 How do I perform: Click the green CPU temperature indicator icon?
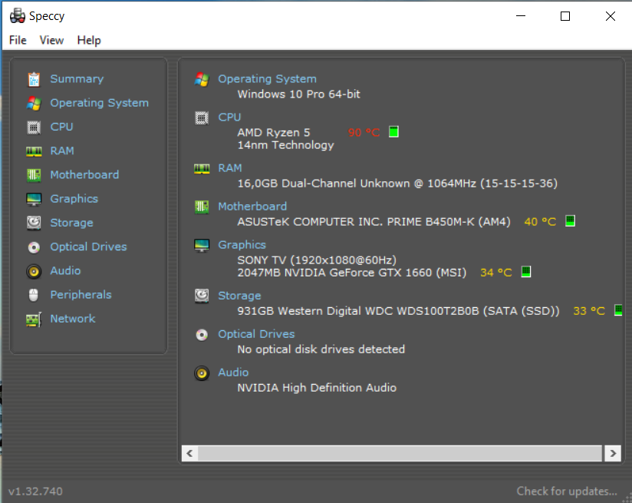(393, 131)
